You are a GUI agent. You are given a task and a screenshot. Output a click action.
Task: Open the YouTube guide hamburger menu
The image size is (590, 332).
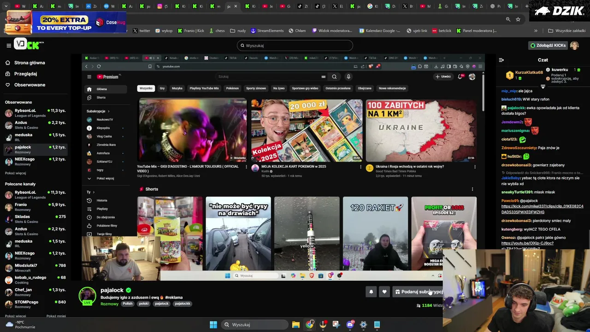tap(89, 77)
